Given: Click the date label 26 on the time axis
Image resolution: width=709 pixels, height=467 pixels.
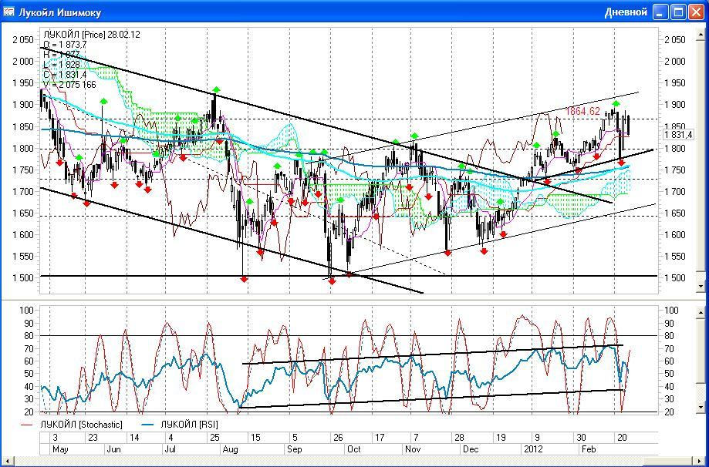Looking at the screenshot, I should pyautogui.click(x=338, y=438).
